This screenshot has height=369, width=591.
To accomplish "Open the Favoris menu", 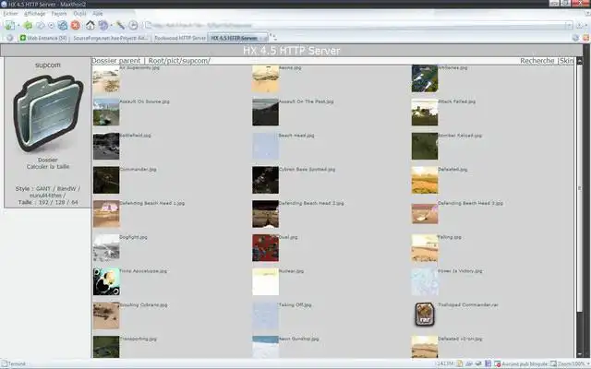I will [x=59, y=14].
